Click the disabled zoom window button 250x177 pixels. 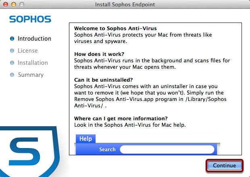pos(22,4)
